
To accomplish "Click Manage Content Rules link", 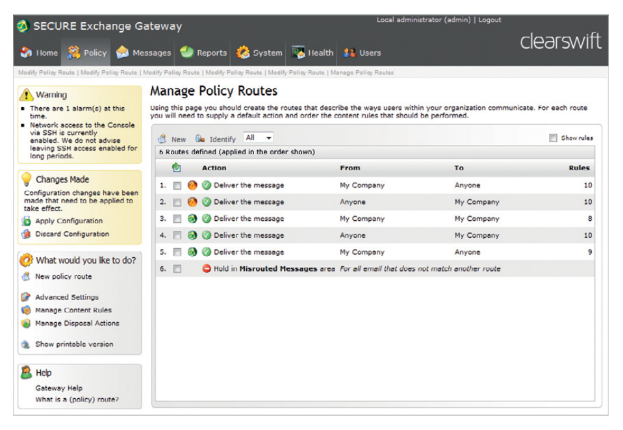I will click(73, 310).
